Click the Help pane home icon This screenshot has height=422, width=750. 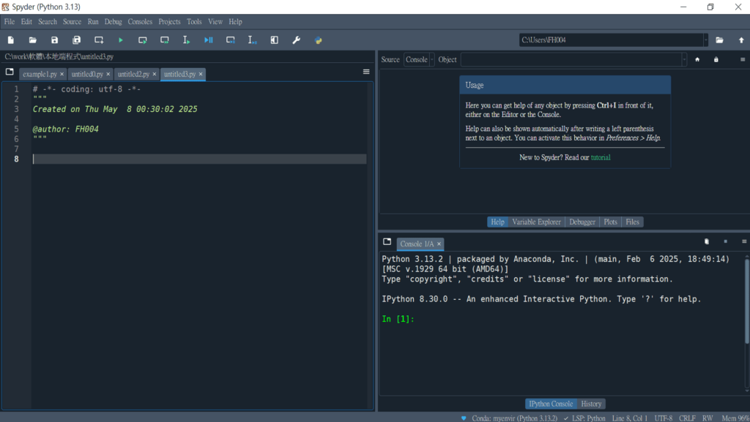pyautogui.click(x=697, y=59)
